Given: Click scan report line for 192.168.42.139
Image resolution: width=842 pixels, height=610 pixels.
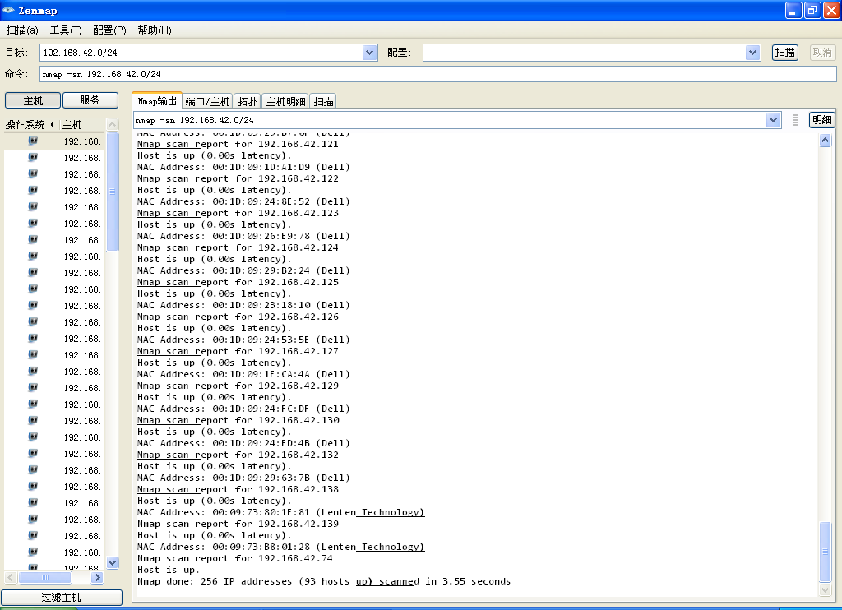Looking at the screenshot, I should (238, 524).
